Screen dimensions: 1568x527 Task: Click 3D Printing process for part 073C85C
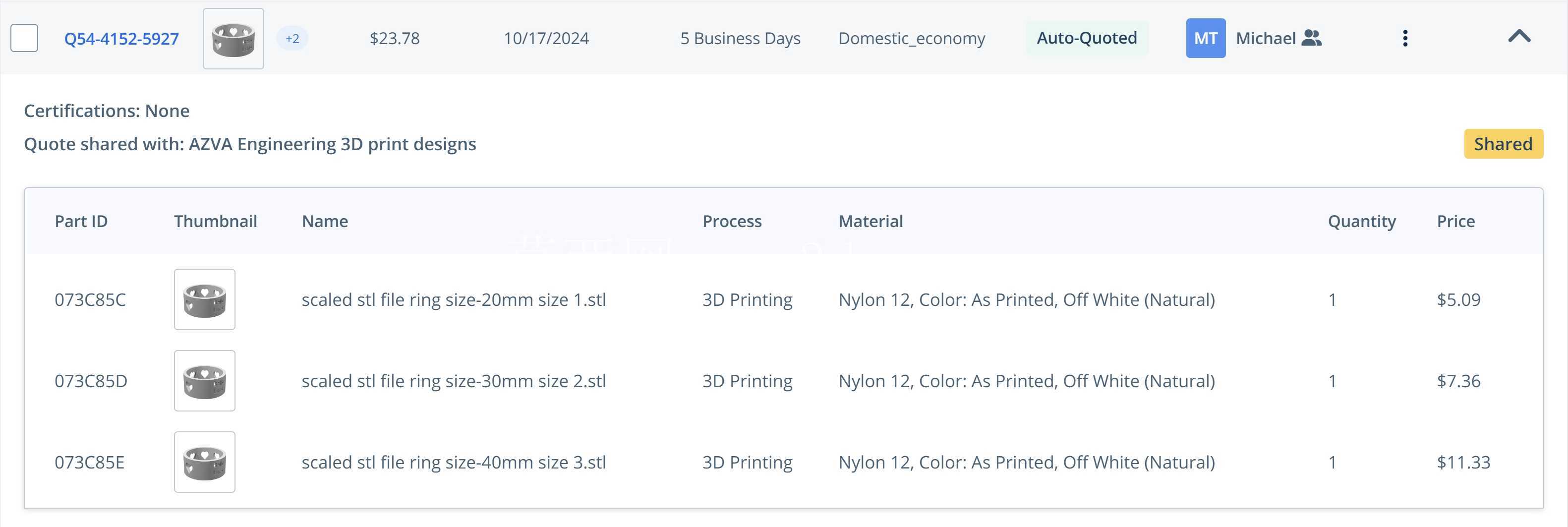pyautogui.click(x=747, y=299)
